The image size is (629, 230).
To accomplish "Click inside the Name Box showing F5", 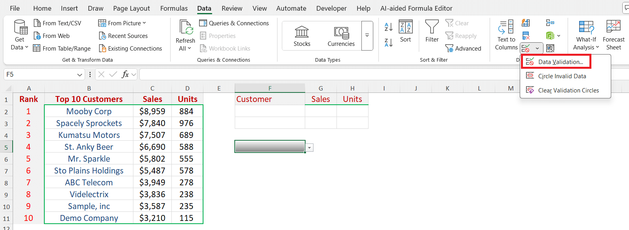I will click(40, 74).
